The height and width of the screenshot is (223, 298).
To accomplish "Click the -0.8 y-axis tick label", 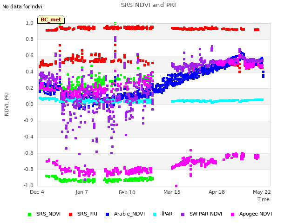I will pyautogui.click(x=28, y=169).
